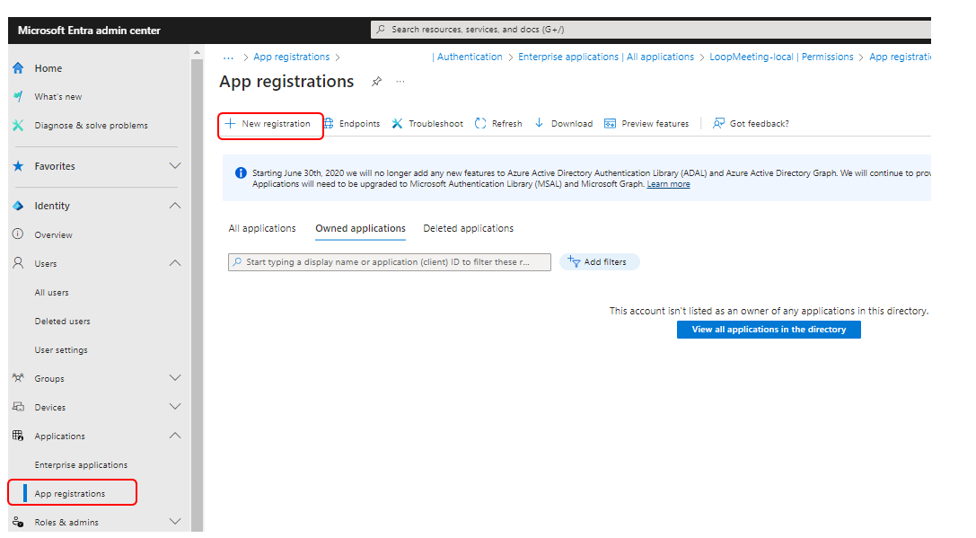
Task: Collapse the Applications section
Action: pyautogui.click(x=175, y=436)
